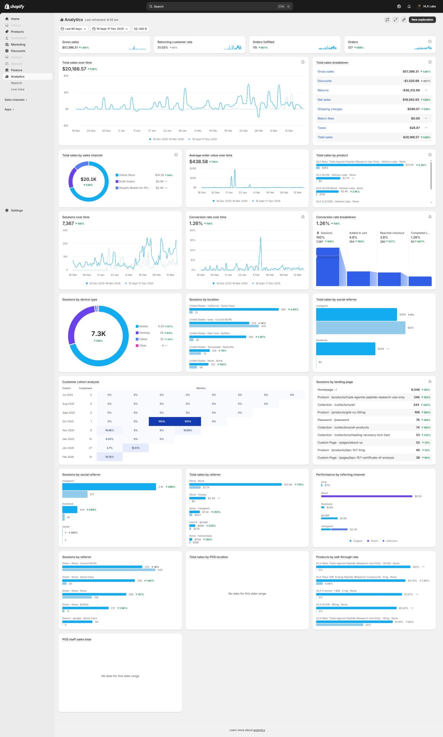
Task: Click the Shopify logo in header
Action: (x=14, y=6)
